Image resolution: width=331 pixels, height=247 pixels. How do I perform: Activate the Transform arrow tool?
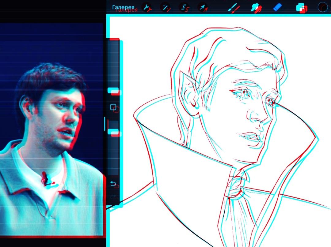pos(203,8)
